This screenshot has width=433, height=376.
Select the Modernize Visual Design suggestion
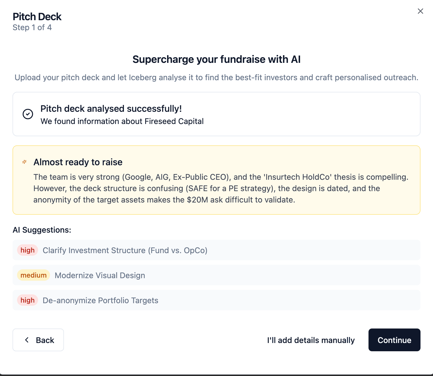100,275
